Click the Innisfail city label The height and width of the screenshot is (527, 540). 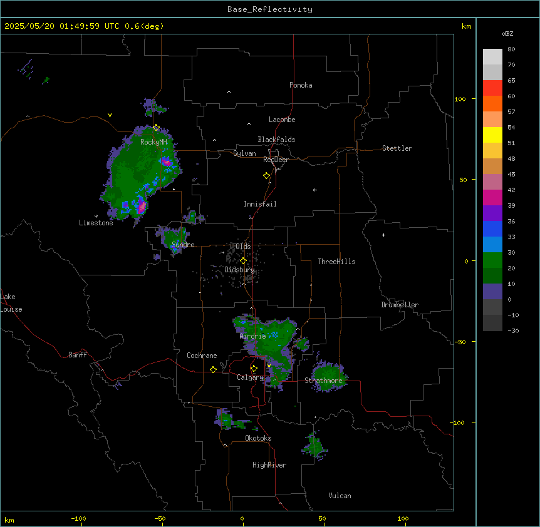click(260, 204)
